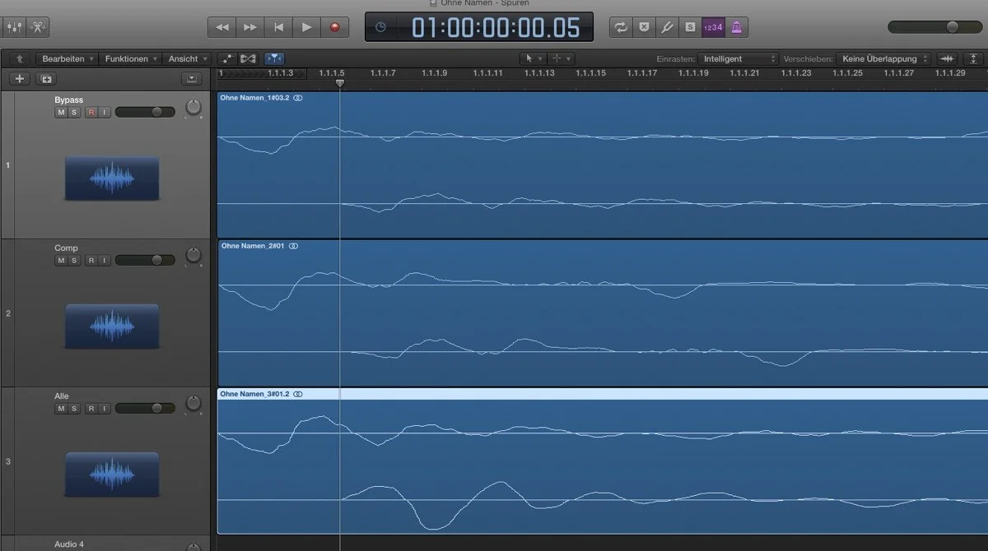Click the add new track plus button

(21, 79)
